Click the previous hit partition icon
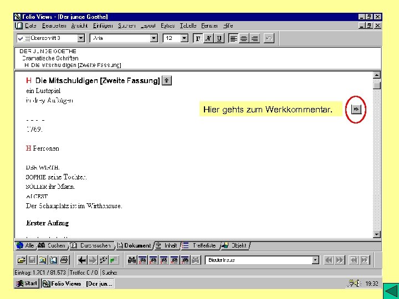Image resolution: width=399 pixels, height=299 pixels. click(354, 260)
